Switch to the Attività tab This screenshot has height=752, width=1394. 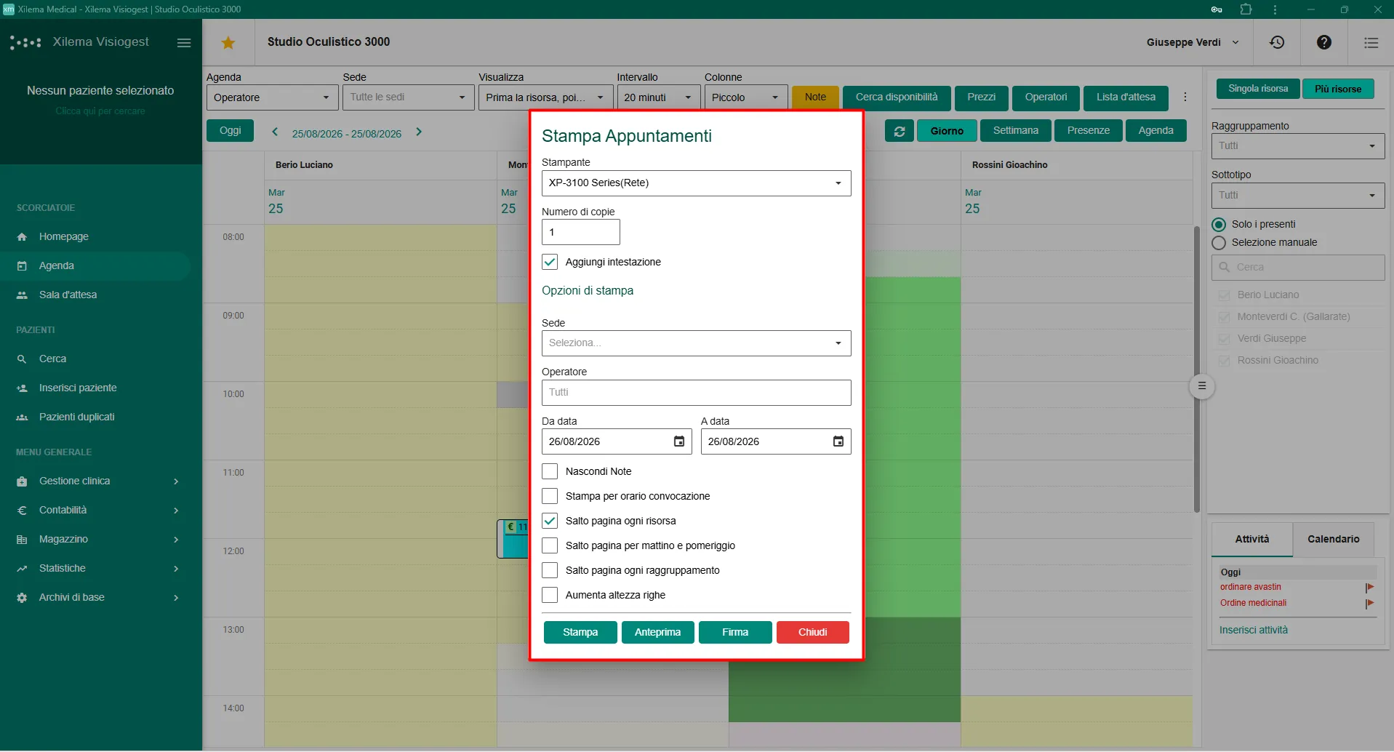click(x=1252, y=540)
